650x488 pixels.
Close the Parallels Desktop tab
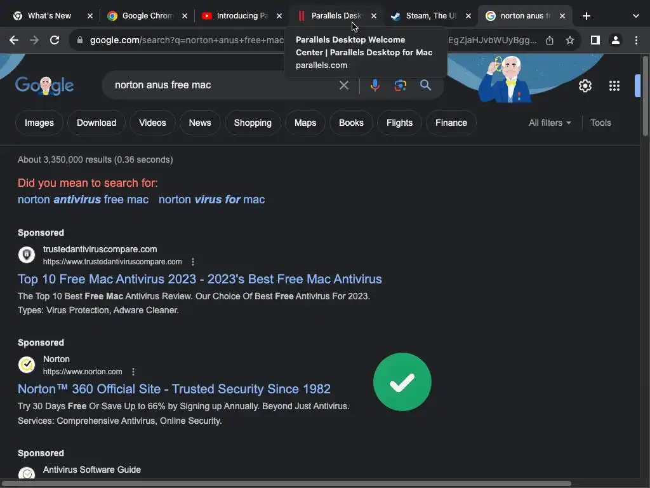[x=373, y=16]
